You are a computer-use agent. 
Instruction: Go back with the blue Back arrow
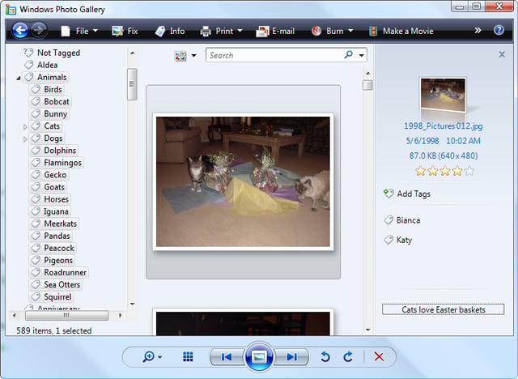pyautogui.click(x=19, y=31)
